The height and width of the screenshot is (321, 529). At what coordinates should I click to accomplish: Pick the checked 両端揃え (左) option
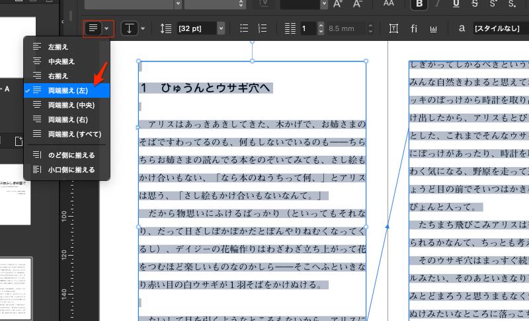[67, 90]
